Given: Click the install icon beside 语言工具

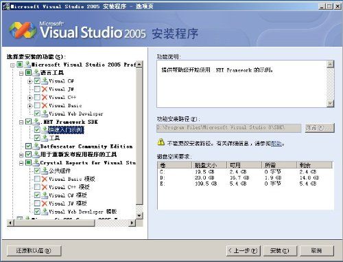Looking at the screenshot, I should (36, 73).
